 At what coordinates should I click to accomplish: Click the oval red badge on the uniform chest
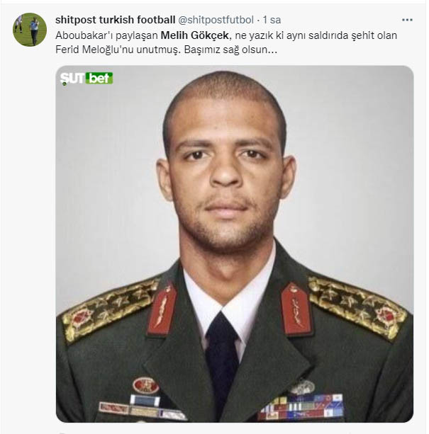pyautogui.click(x=145, y=386)
